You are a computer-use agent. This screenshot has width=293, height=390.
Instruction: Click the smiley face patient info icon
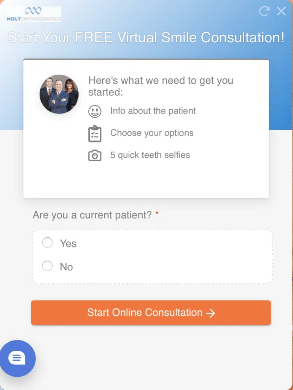[x=95, y=111]
